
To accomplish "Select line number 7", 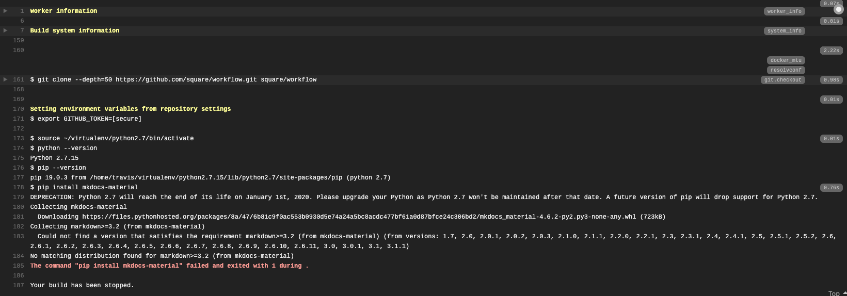I will click(x=22, y=30).
